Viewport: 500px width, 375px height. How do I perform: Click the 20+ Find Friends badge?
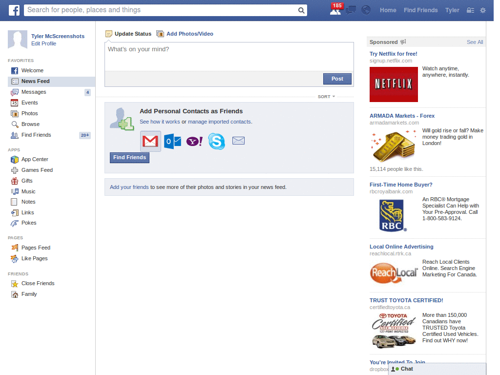click(85, 135)
